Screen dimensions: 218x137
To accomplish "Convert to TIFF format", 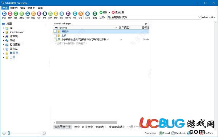I will tap(28, 15).
